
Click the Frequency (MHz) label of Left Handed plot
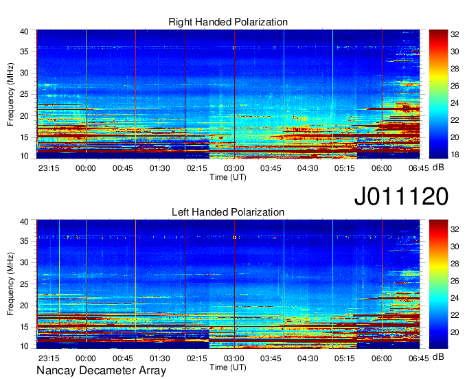(x=10, y=284)
